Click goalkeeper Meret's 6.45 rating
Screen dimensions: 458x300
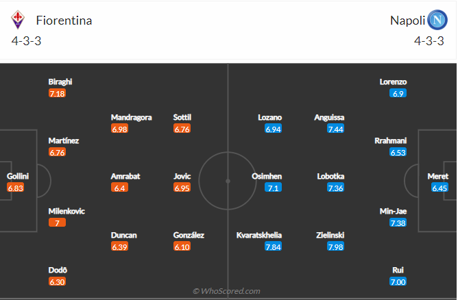(x=439, y=188)
